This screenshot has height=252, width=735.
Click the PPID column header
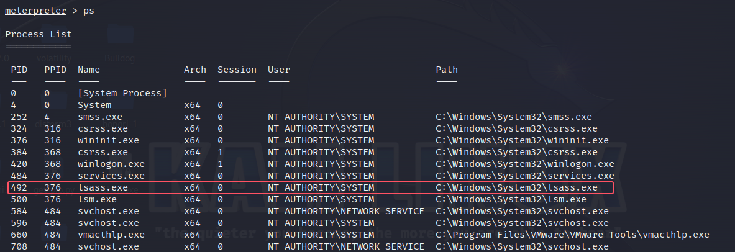tap(55, 70)
